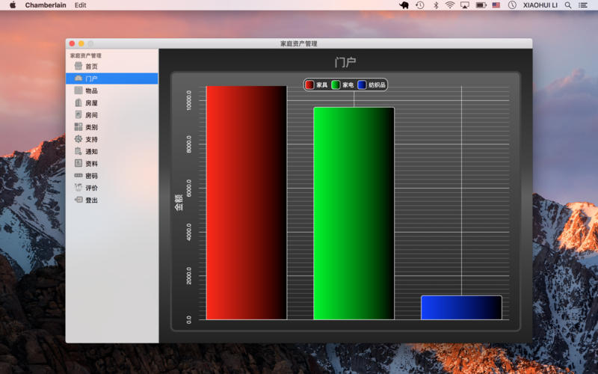Open the Apple menu
The height and width of the screenshot is (374, 598).
pyautogui.click(x=13, y=5)
